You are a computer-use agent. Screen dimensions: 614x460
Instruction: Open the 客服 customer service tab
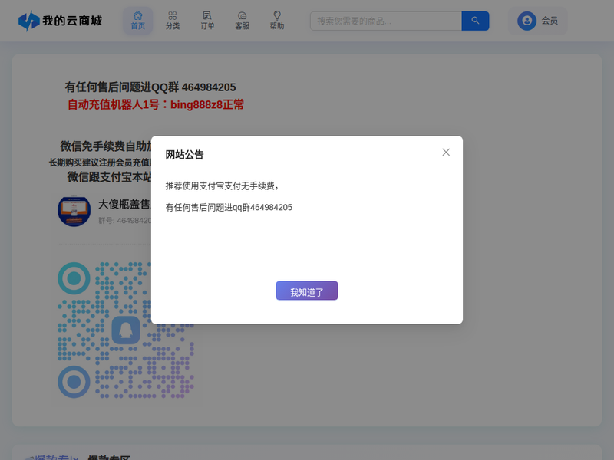[x=243, y=21]
